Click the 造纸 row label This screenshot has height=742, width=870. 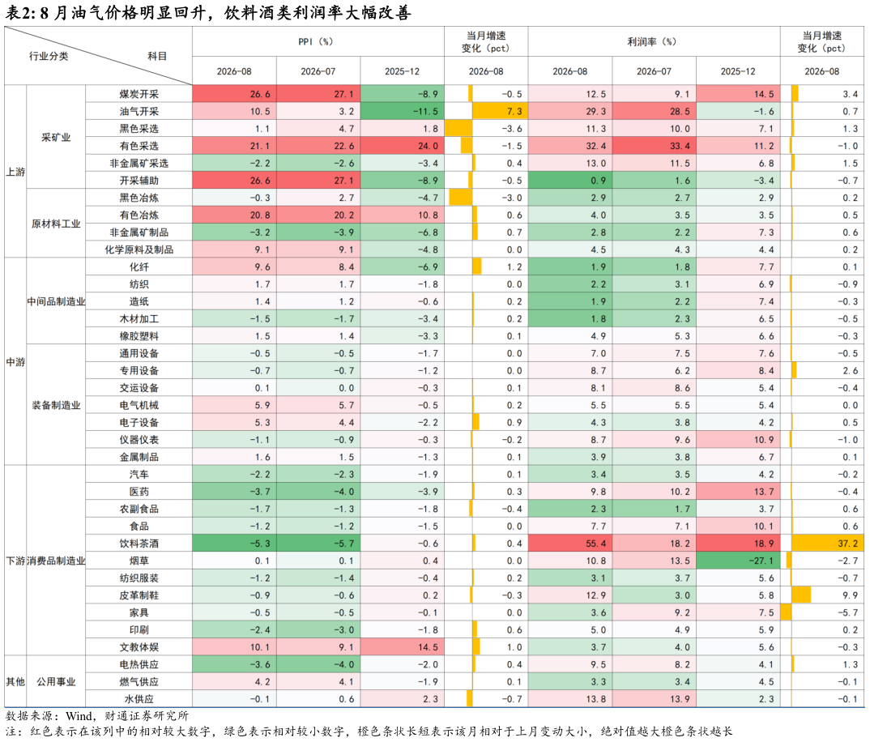pyautogui.click(x=139, y=301)
